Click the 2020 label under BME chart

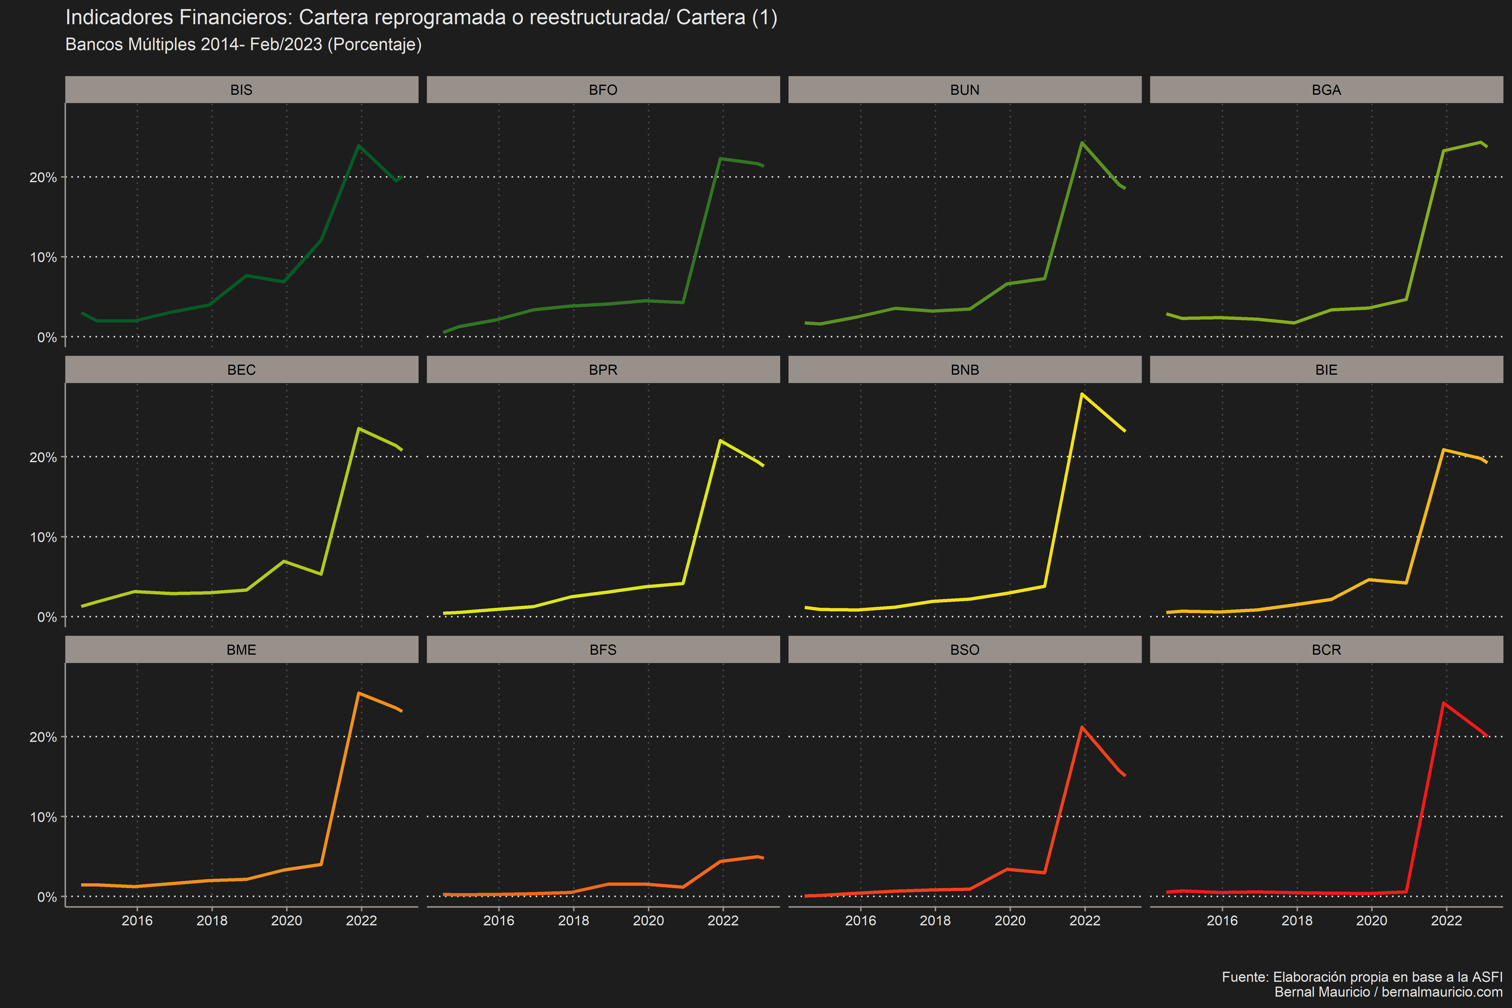click(x=287, y=921)
